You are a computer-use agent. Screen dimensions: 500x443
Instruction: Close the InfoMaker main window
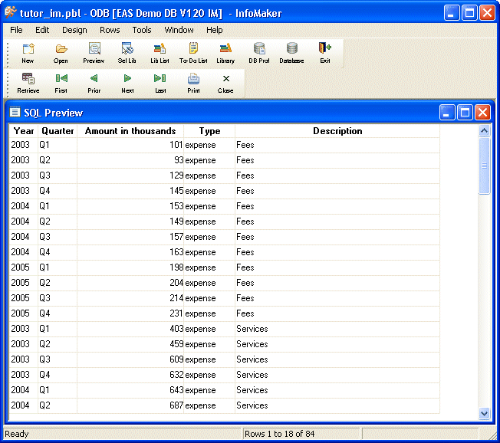487,13
